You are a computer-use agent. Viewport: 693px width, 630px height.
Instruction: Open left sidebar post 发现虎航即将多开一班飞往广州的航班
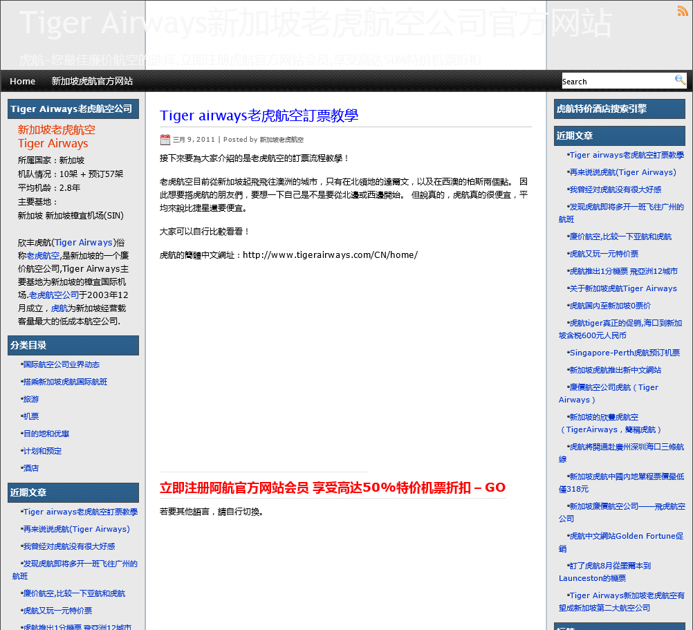coord(75,569)
